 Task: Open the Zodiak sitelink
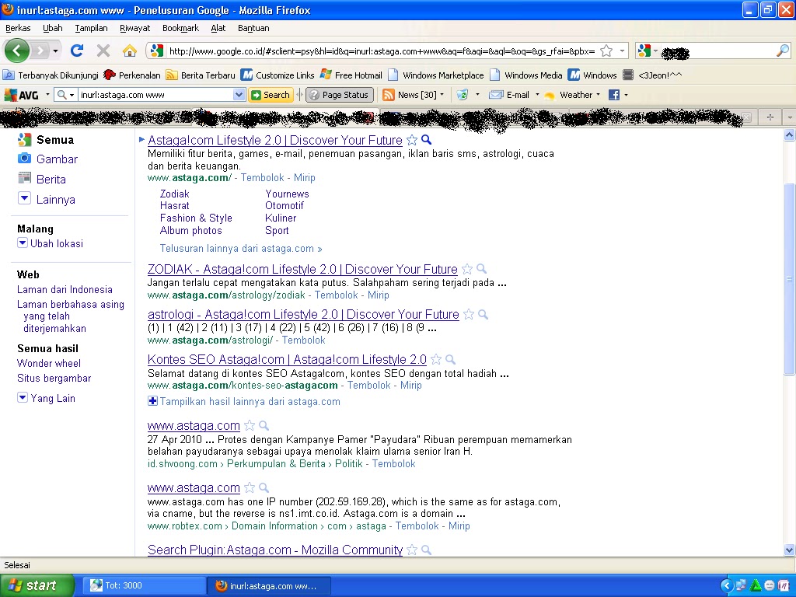(175, 194)
